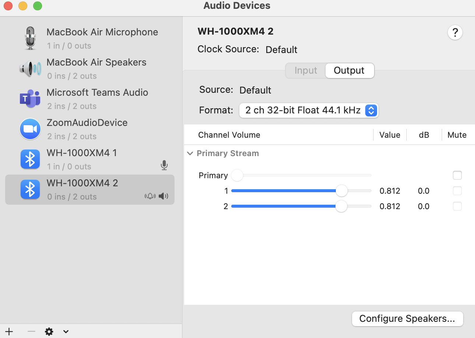Switch to the Output tab
Screen dimensions: 475x338
coord(349,71)
